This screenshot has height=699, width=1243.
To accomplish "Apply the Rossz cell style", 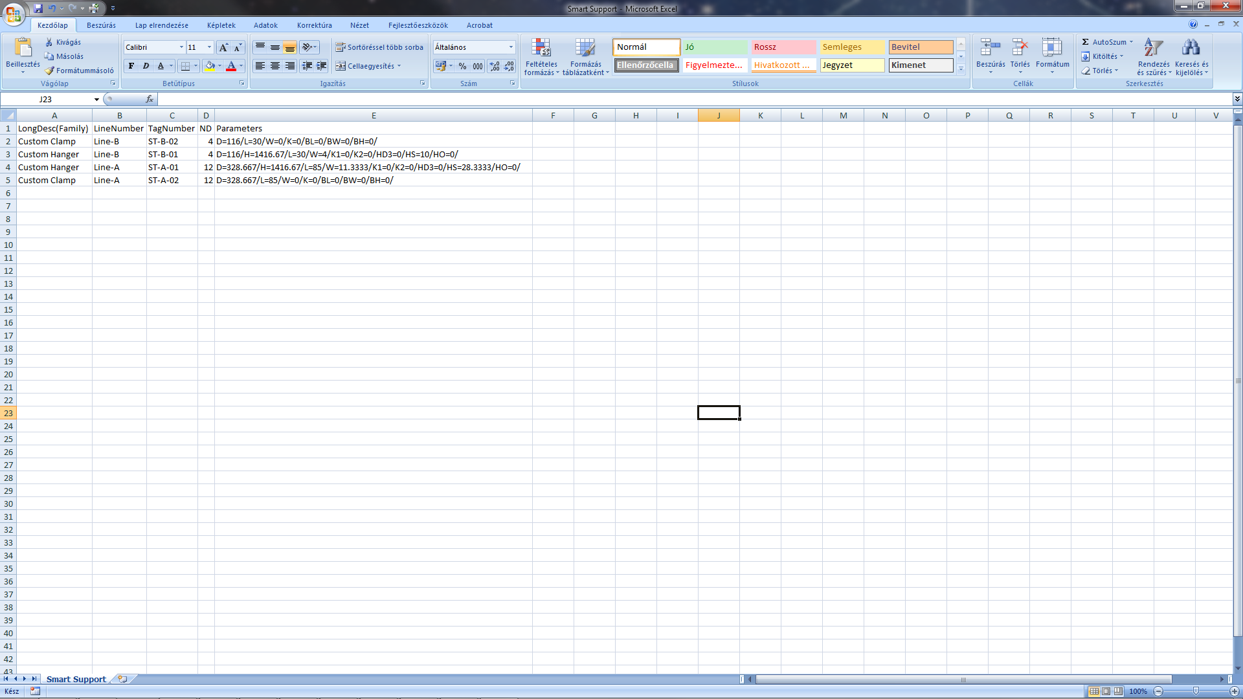I will 783,47.
